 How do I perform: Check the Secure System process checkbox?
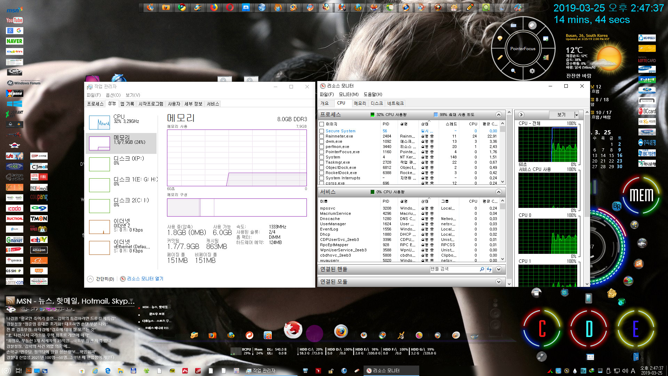click(321, 131)
